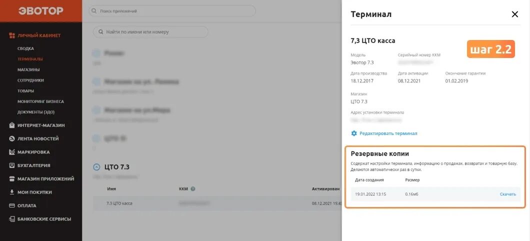The height and width of the screenshot is (241, 530).
Task: Click the Оплата card icon
Action: coord(12,205)
